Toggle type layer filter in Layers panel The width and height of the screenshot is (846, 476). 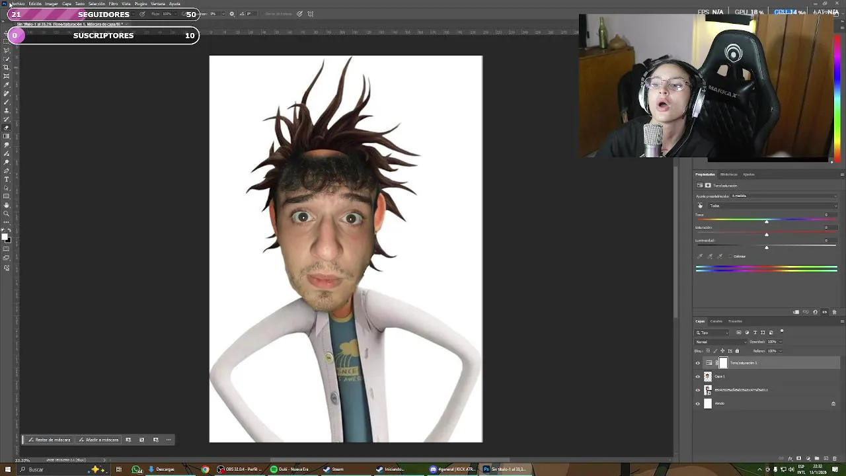pyautogui.click(x=755, y=333)
